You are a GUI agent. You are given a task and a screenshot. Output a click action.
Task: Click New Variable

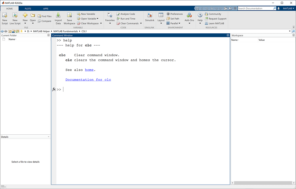pos(86,14)
